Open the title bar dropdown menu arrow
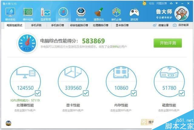Viewport: 194px width, 130px height. pyautogui.click(x=176, y=3)
